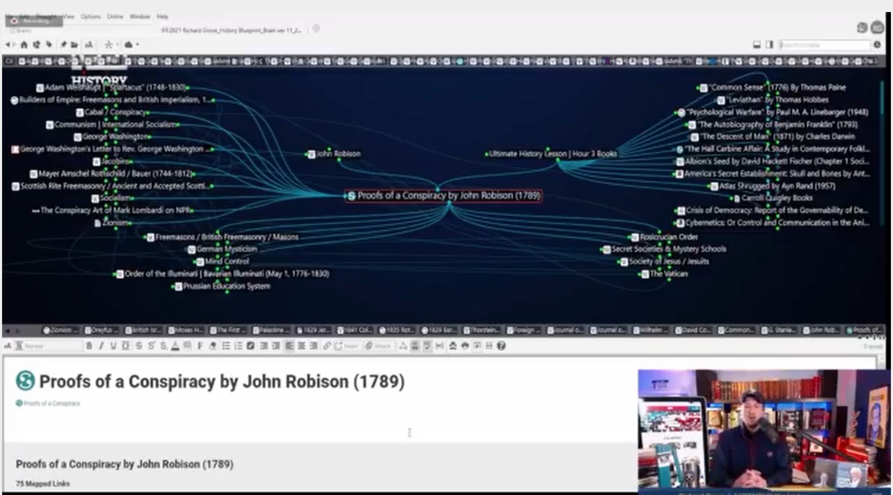Viewport: 893px width, 495px height.
Task: Click the presenter webcam video thumbnail
Action: [764, 429]
